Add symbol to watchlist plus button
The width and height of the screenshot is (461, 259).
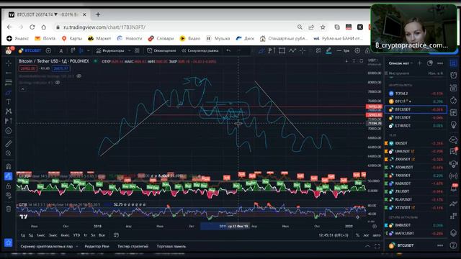[x=419, y=63]
